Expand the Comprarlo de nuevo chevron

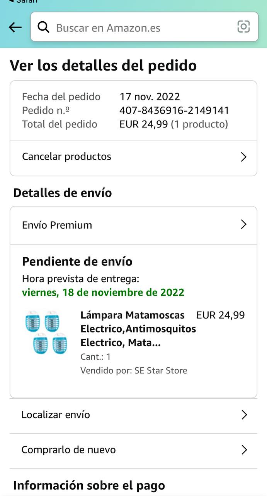coord(244,450)
